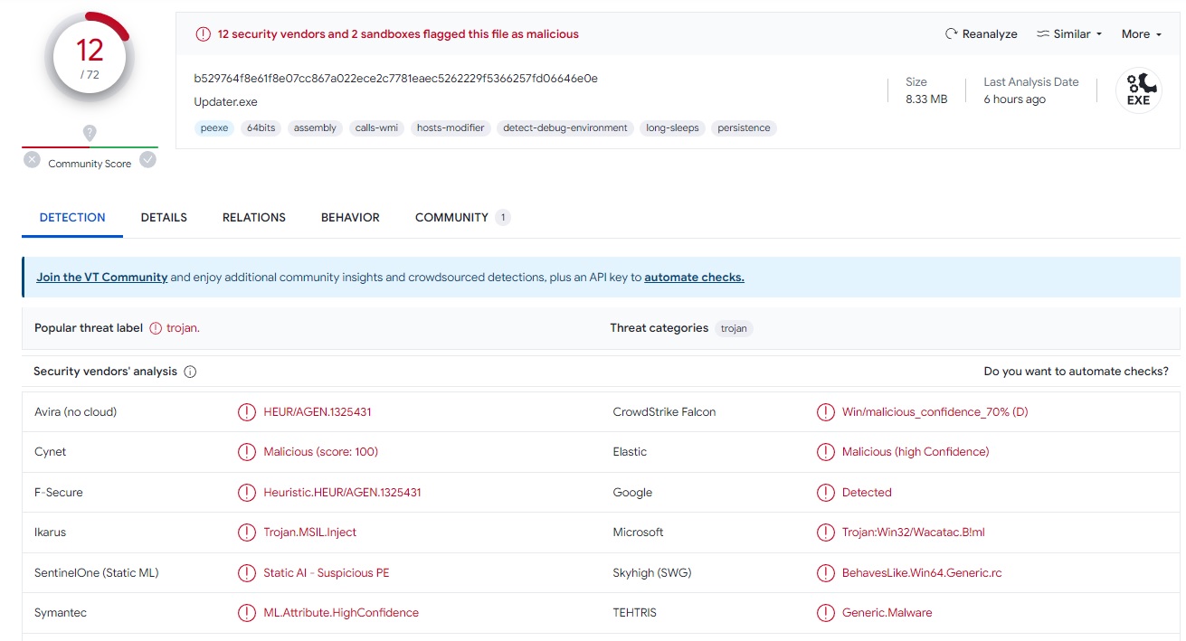Click the ML.Attribute.HighConfidence result

(x=341, y=613)
